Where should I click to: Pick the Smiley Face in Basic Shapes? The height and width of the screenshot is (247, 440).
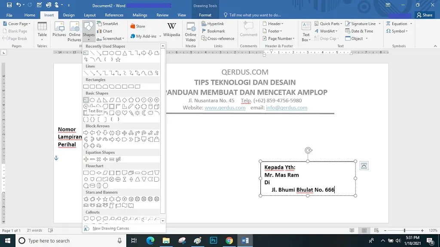(118, 113)
